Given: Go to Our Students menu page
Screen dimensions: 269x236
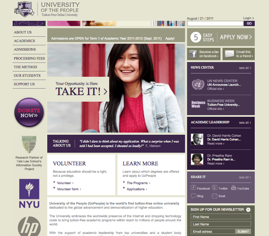Looking at the screenshot, I should coord(27,76).
